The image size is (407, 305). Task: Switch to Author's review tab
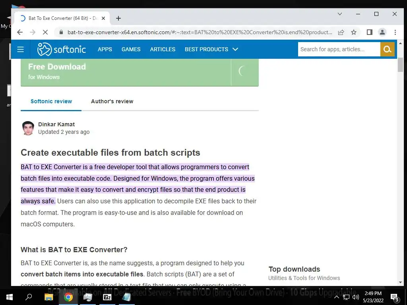[112, 101]
